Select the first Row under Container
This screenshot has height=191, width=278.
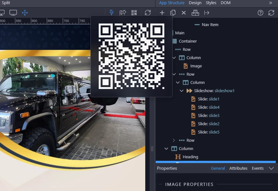click(187, 49)
